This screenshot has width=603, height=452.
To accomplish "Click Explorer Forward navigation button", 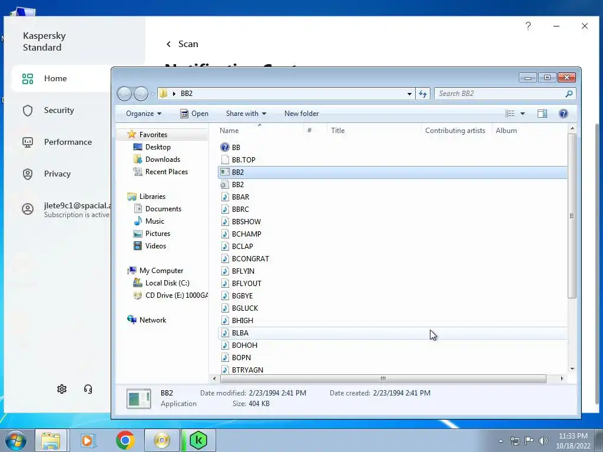I will click(x=141, y=94).
